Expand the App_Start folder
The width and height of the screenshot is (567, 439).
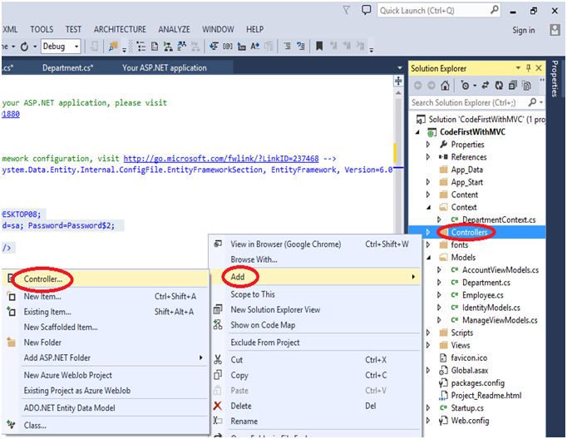[x=430, y=182]
